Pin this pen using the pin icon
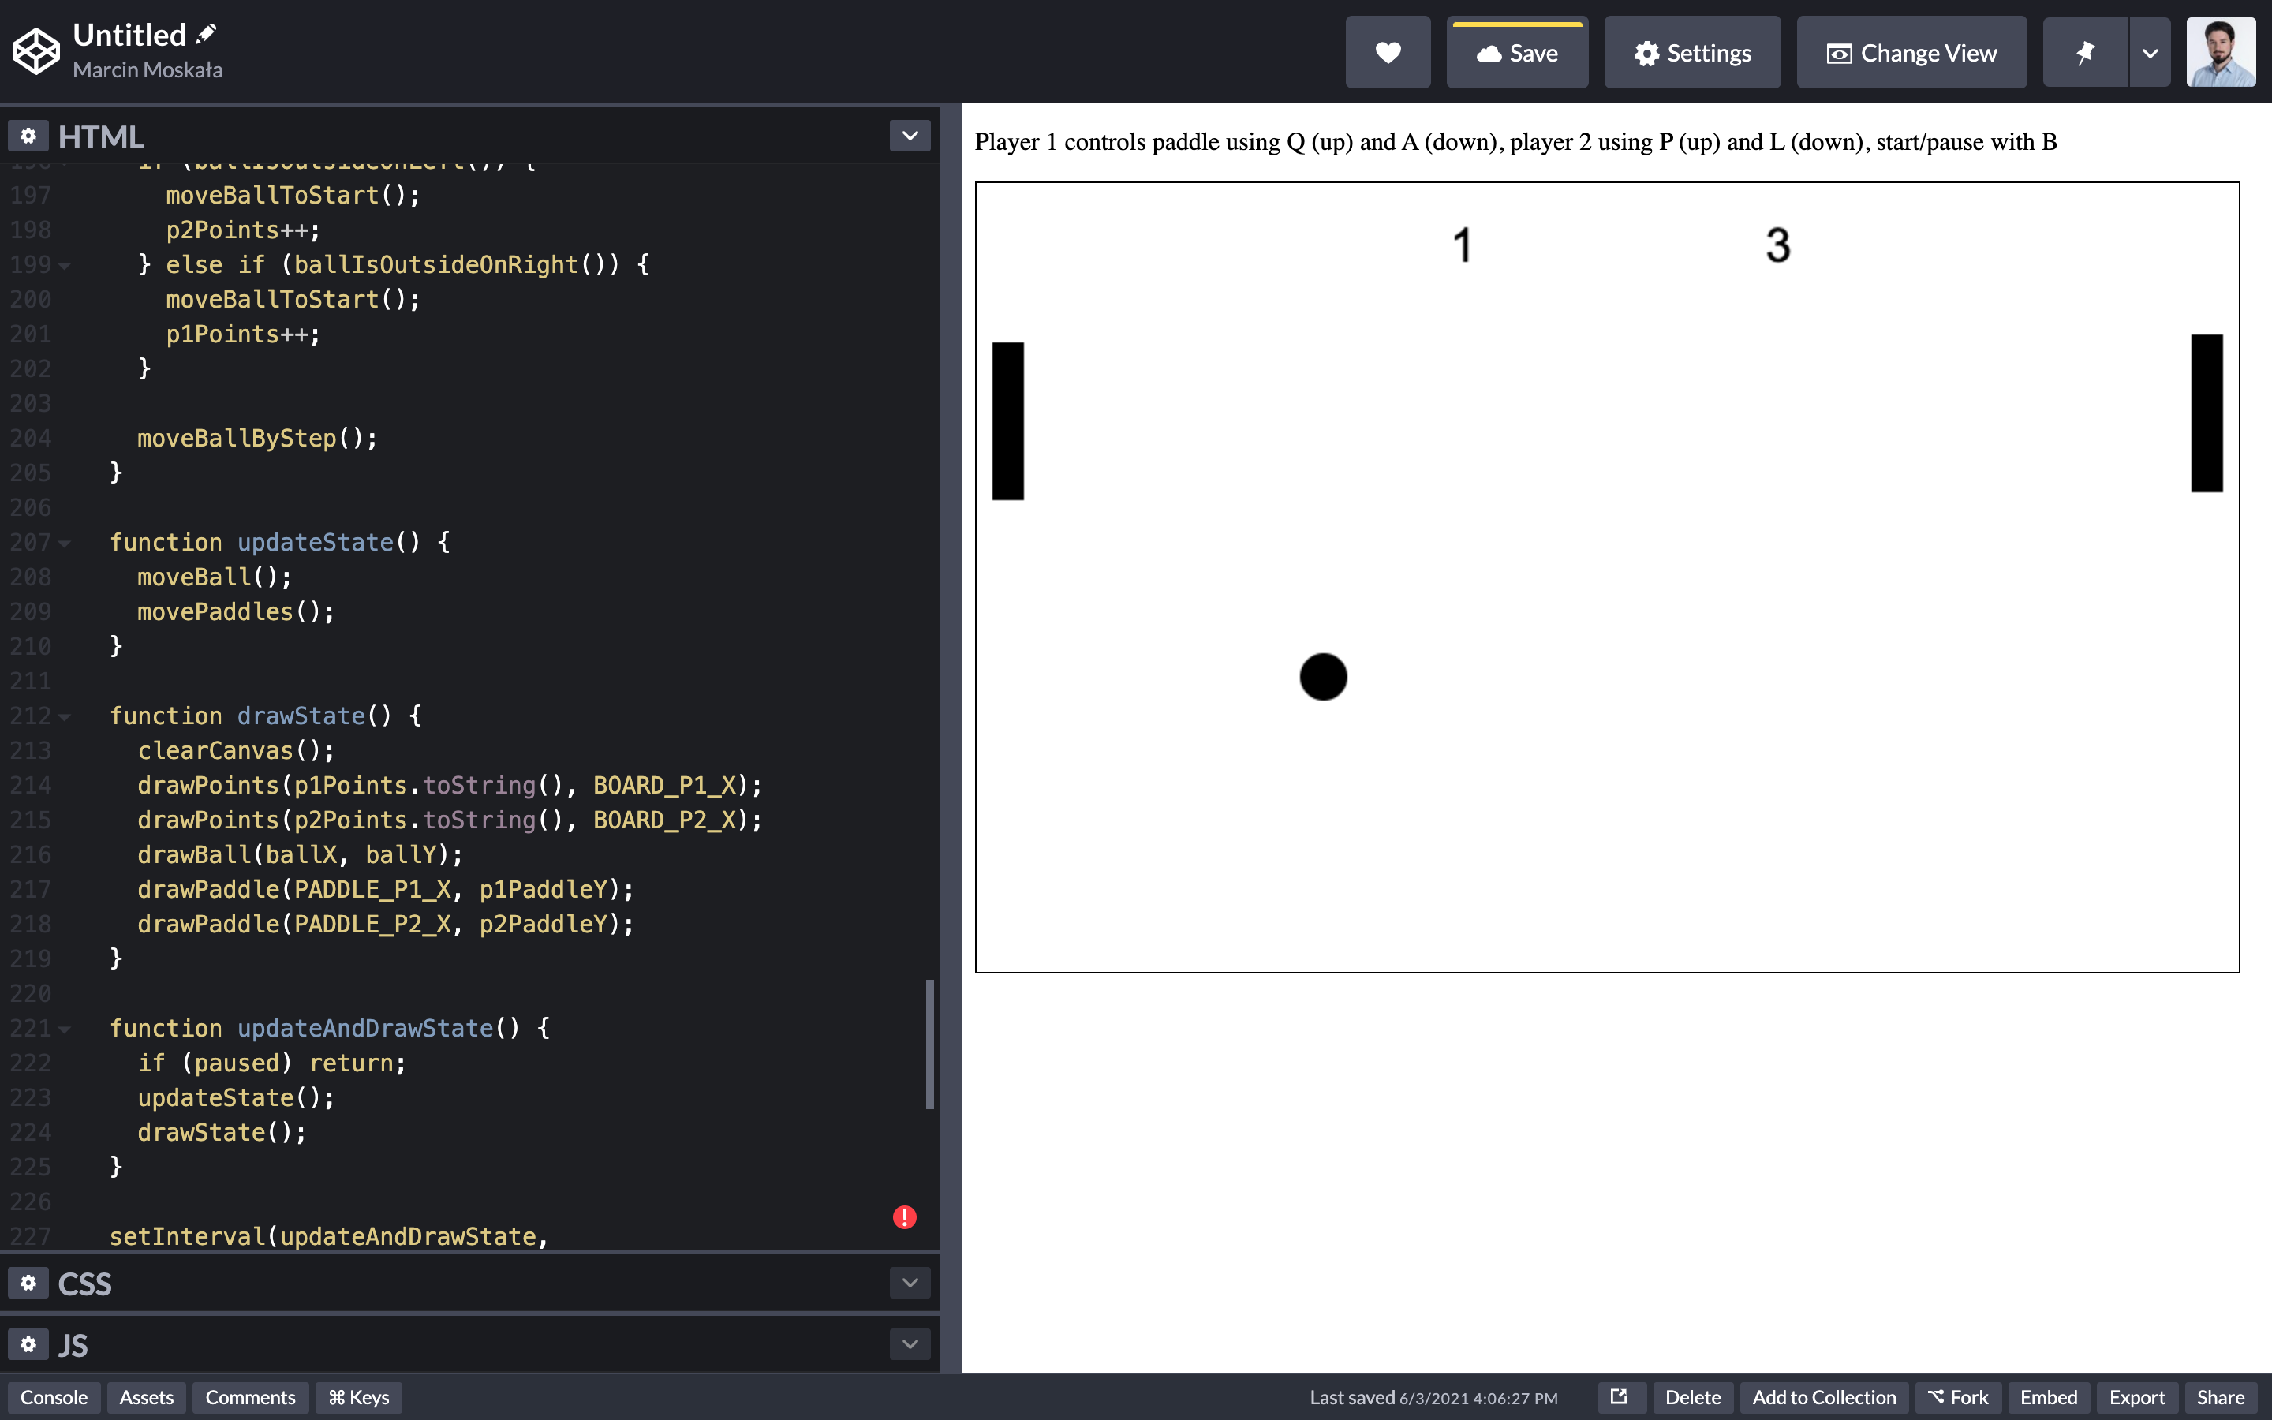Image resolution: width=2272 pixels, height=1420 pixels. click(x=2084, y=53)
